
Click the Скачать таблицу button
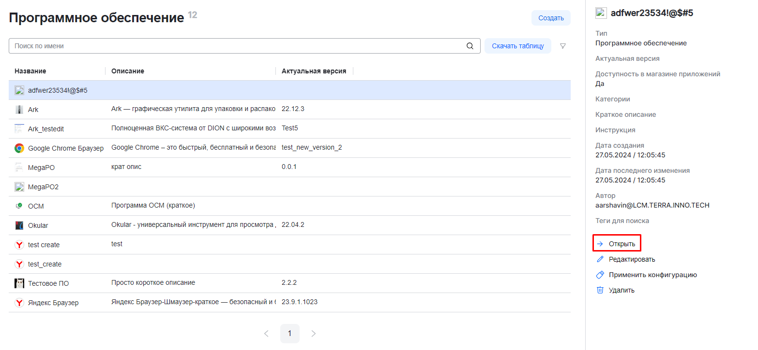[517, 46]
